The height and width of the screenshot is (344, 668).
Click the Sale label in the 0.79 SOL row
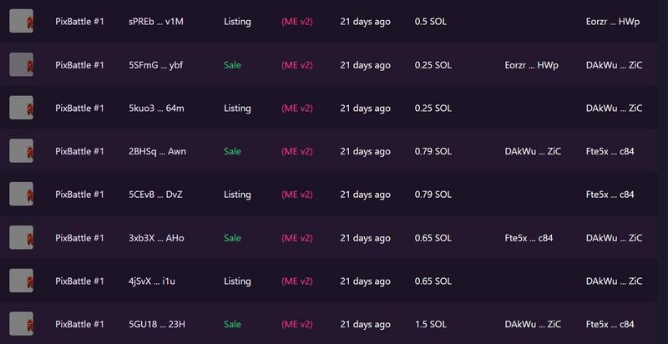233,152
